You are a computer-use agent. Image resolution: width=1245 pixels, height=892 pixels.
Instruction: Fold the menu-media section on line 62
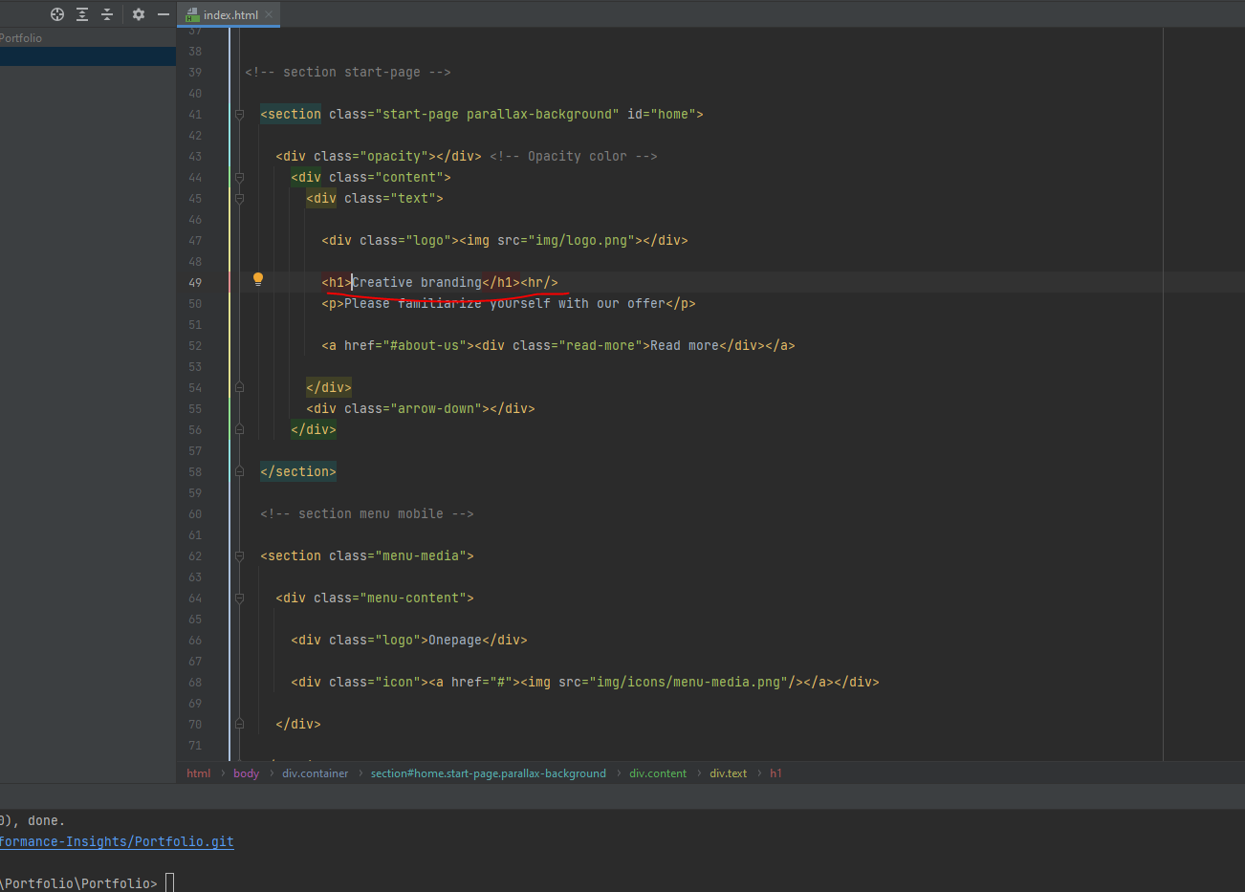click(239, 556)
